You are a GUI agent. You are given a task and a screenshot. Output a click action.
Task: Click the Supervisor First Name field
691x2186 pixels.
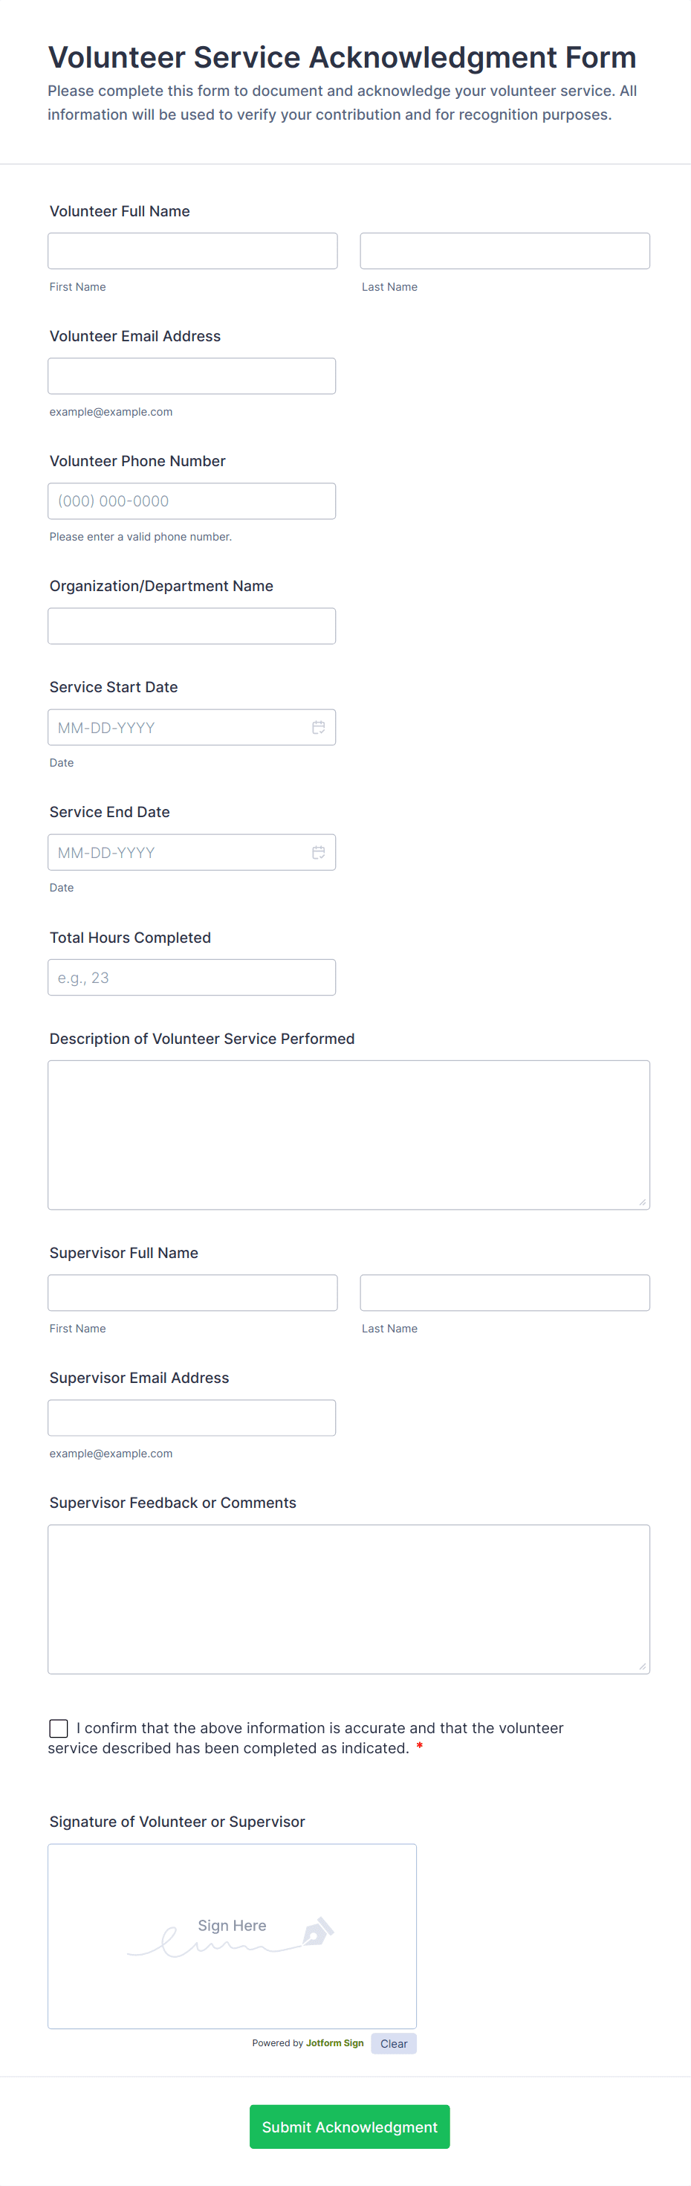(x=192, y=1292)
